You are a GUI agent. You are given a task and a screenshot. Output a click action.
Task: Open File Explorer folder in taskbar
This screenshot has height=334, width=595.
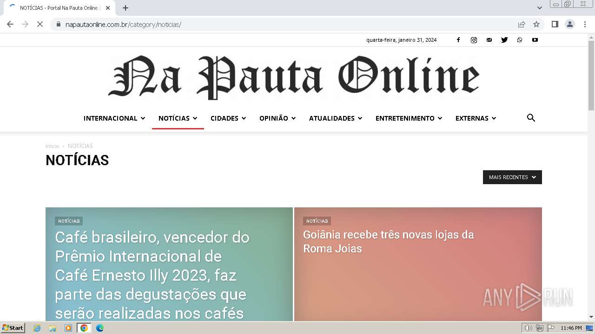point(53,328)
